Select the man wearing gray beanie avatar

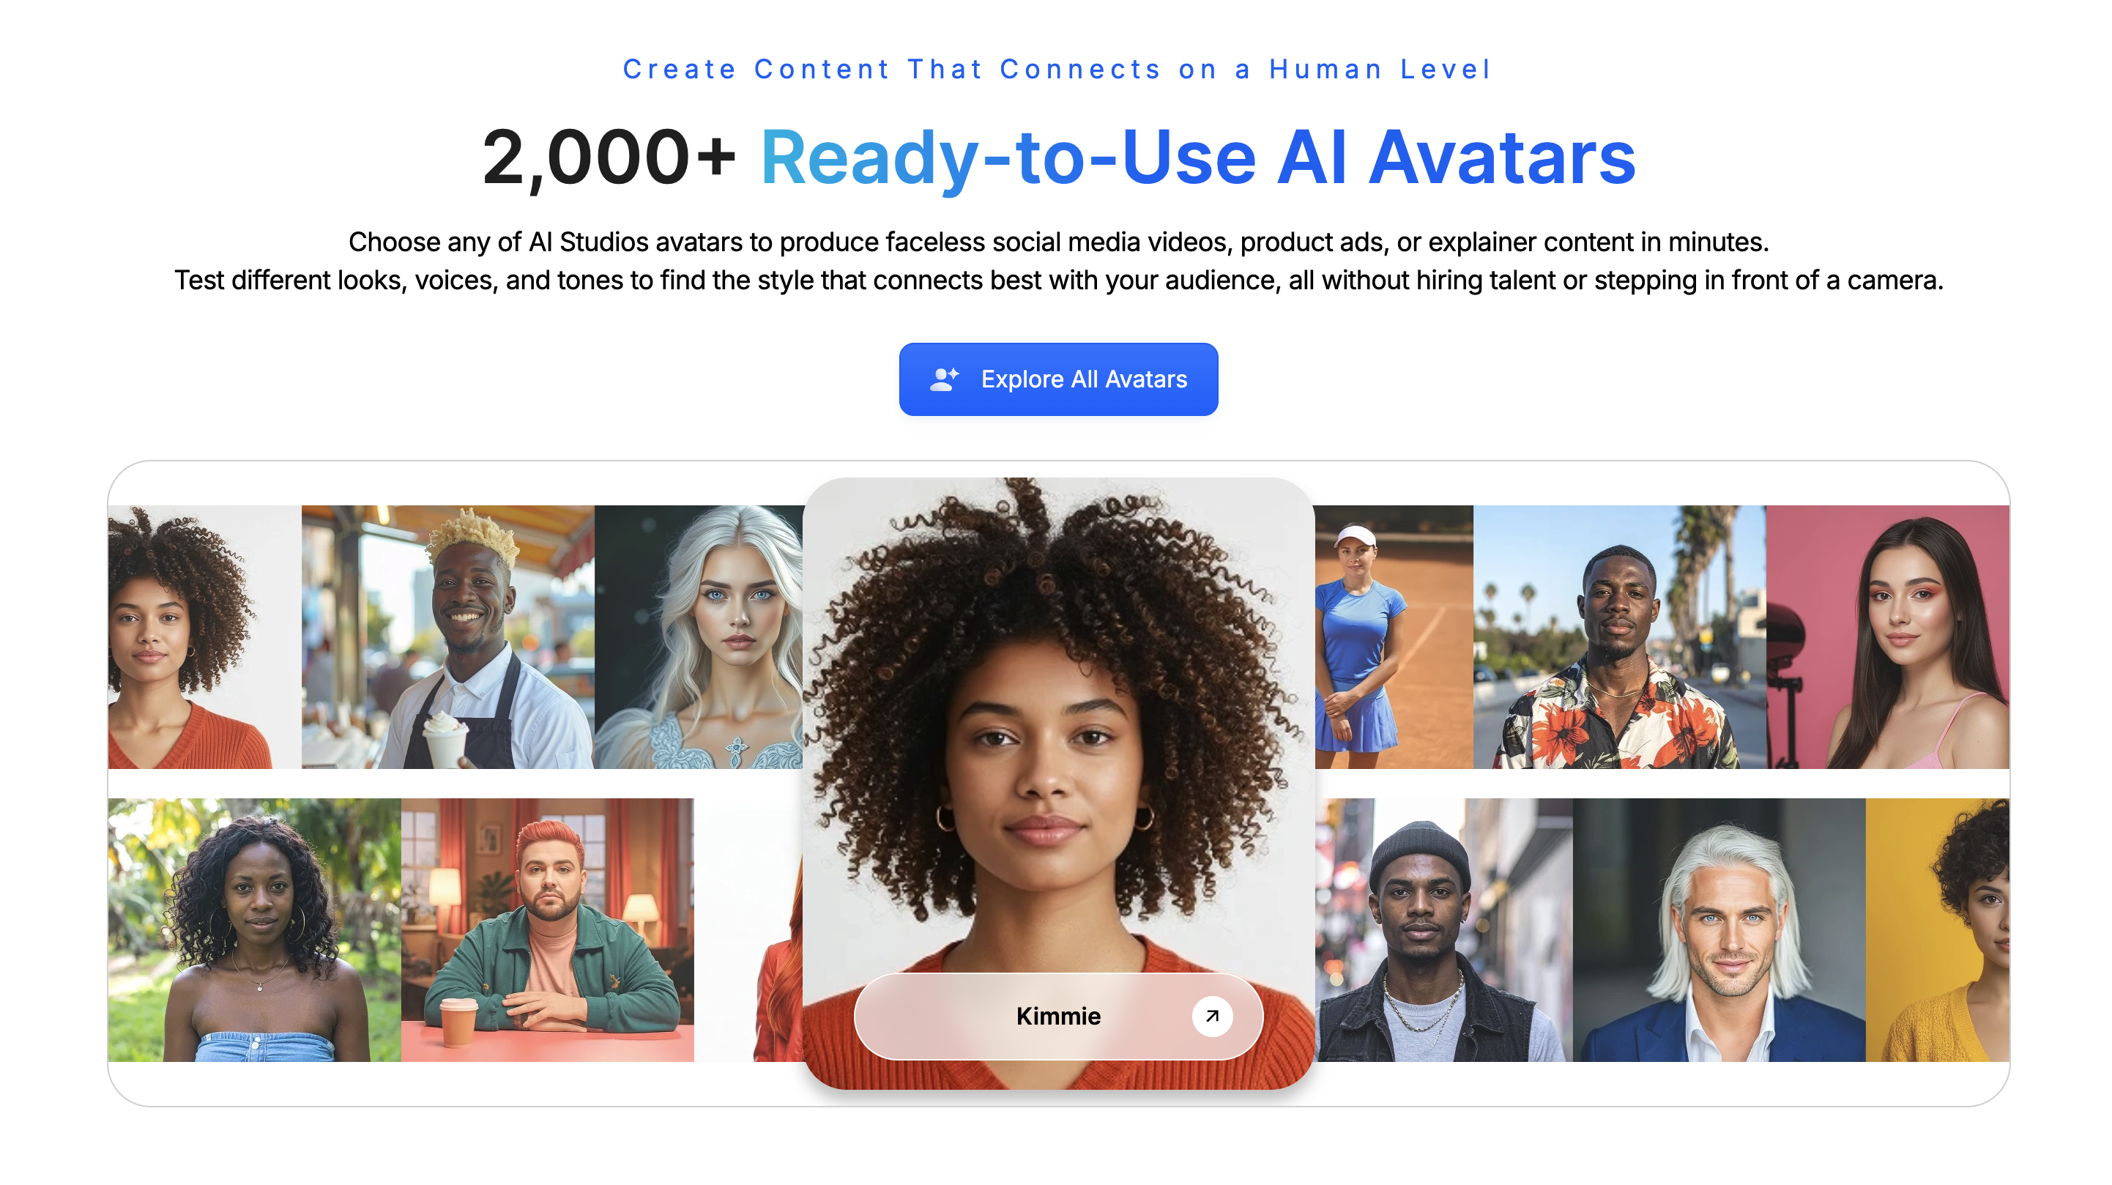pos(1444,930)
